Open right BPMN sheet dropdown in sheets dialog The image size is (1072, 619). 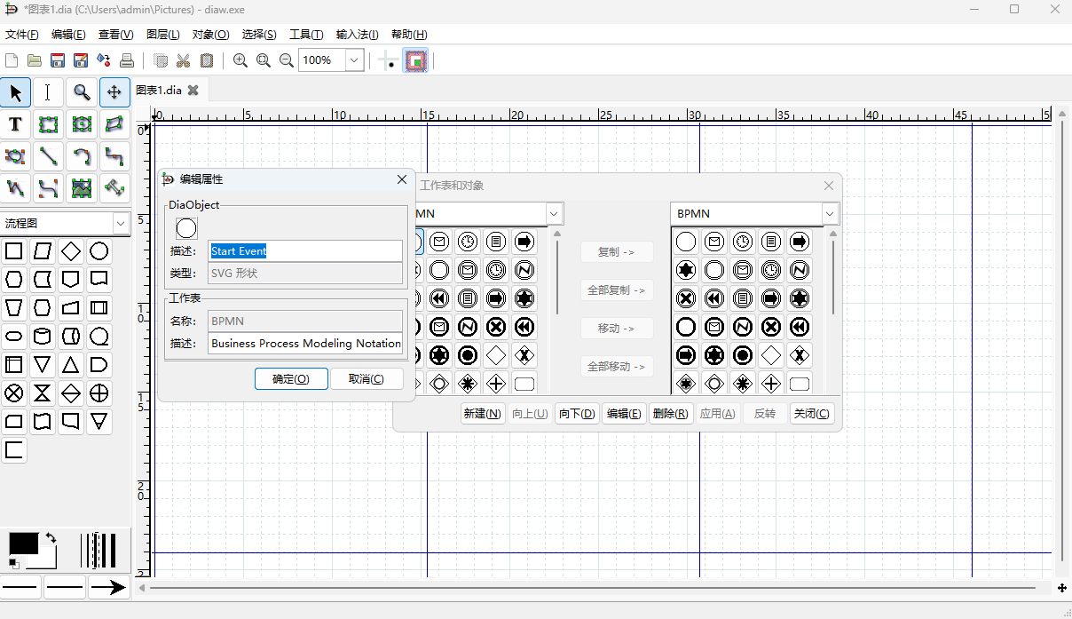click(830, 214)
